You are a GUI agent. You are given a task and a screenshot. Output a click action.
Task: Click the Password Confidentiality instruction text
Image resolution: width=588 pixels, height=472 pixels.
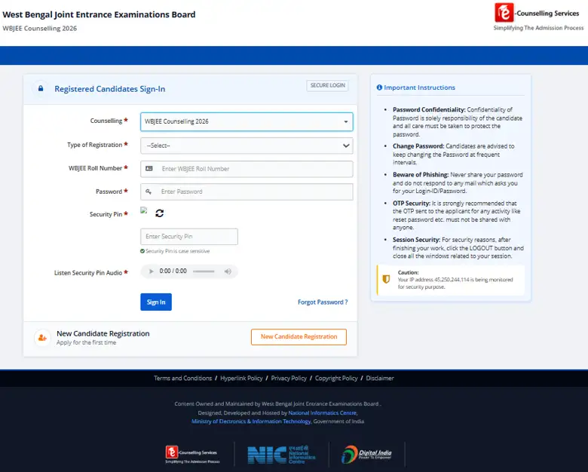(458, 122)
